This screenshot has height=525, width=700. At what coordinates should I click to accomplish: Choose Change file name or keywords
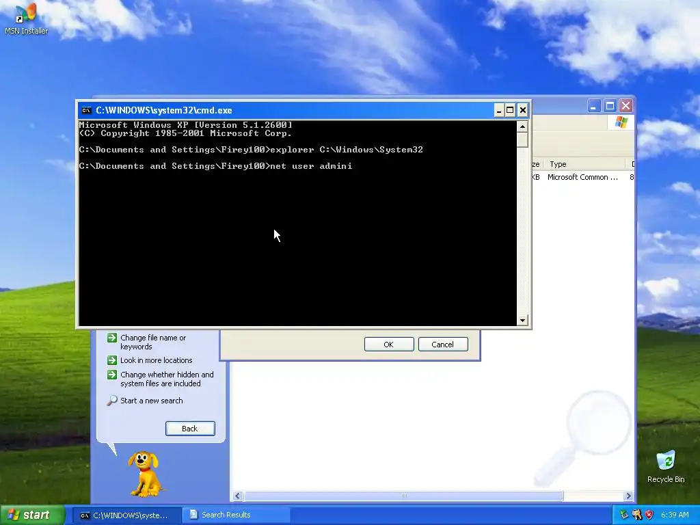click(153, 342)
